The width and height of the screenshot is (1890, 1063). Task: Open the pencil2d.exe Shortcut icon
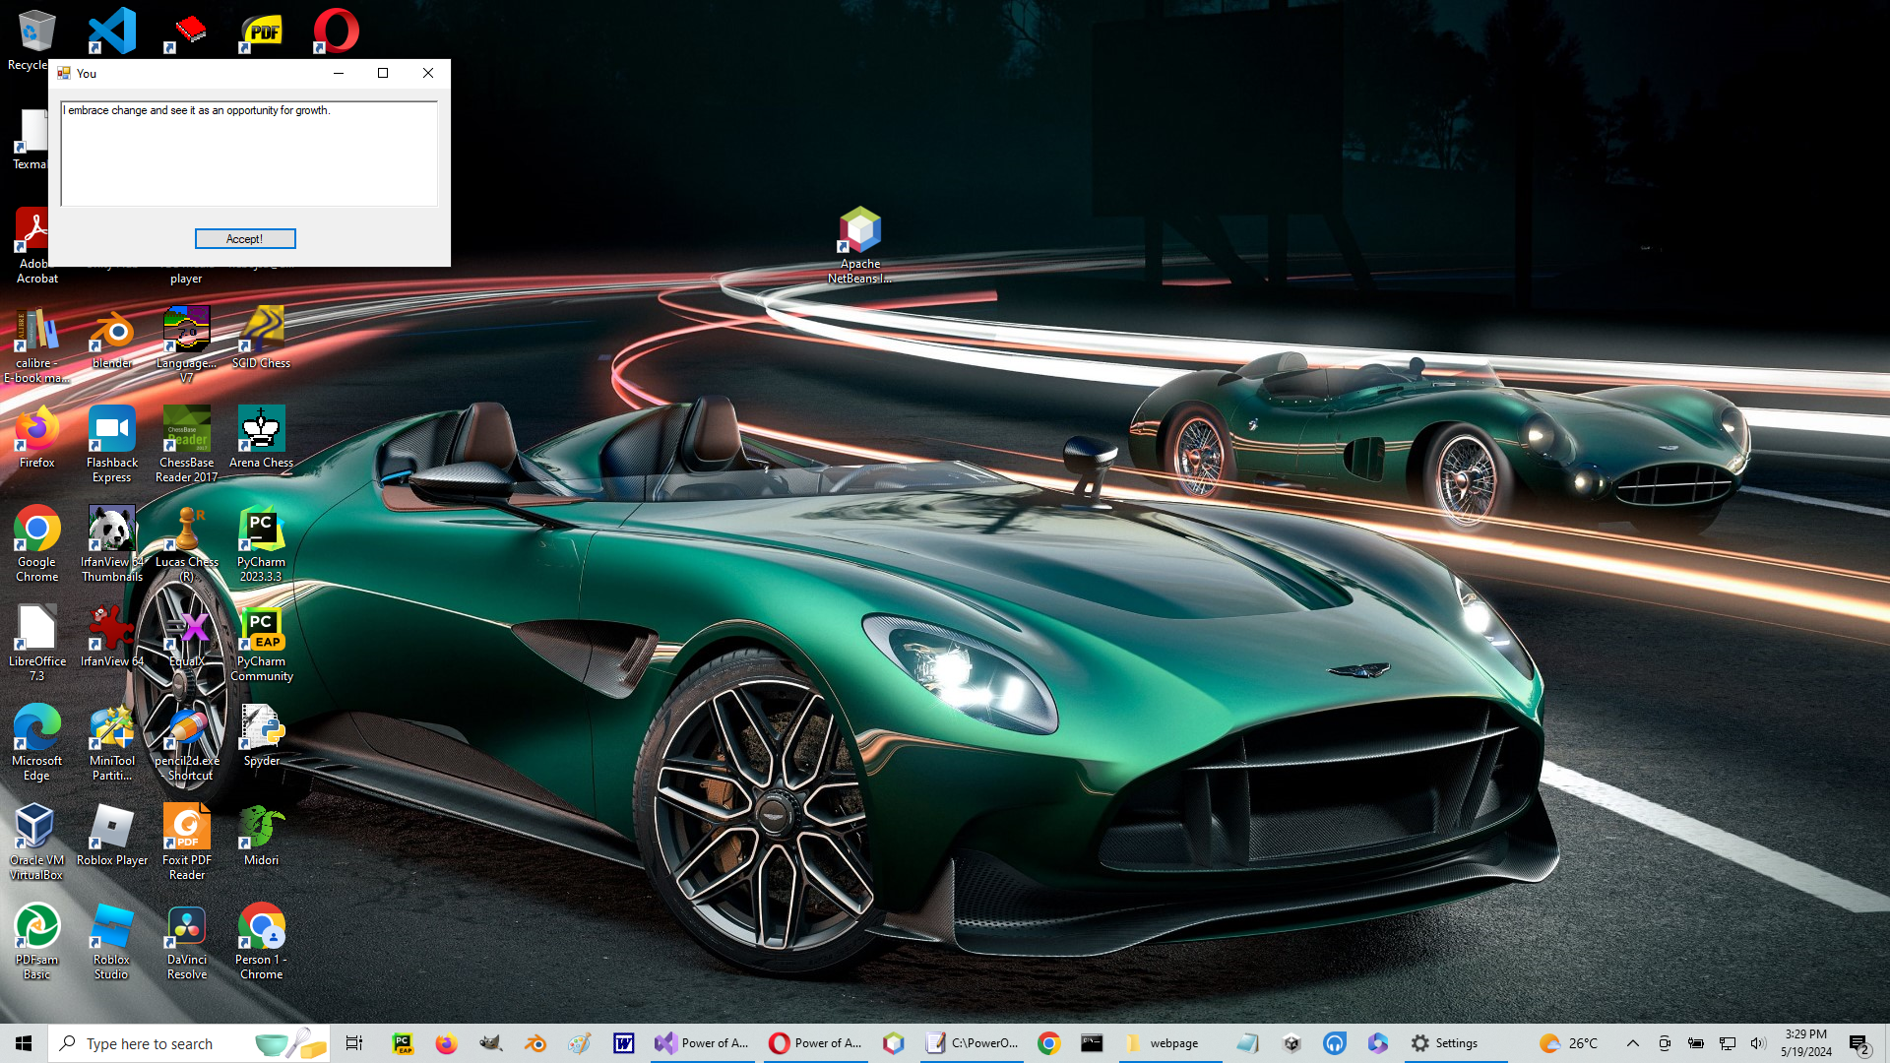pos(187,742)
